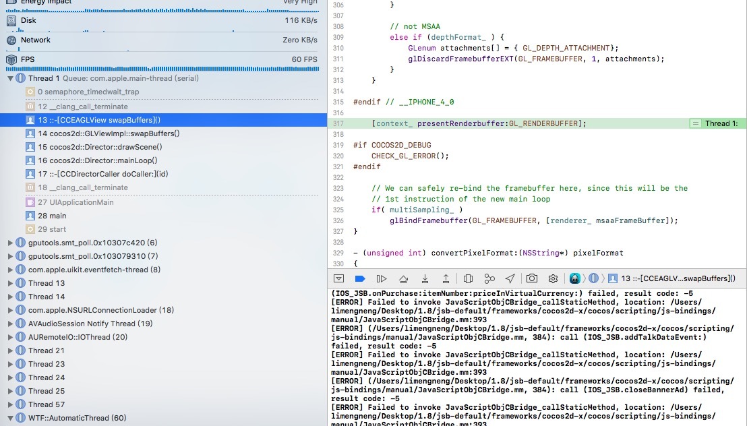This screenshot has width=747, height=426.
Task: Expand Thread 23
Action: pyautogui.click(x=10, y=364)
